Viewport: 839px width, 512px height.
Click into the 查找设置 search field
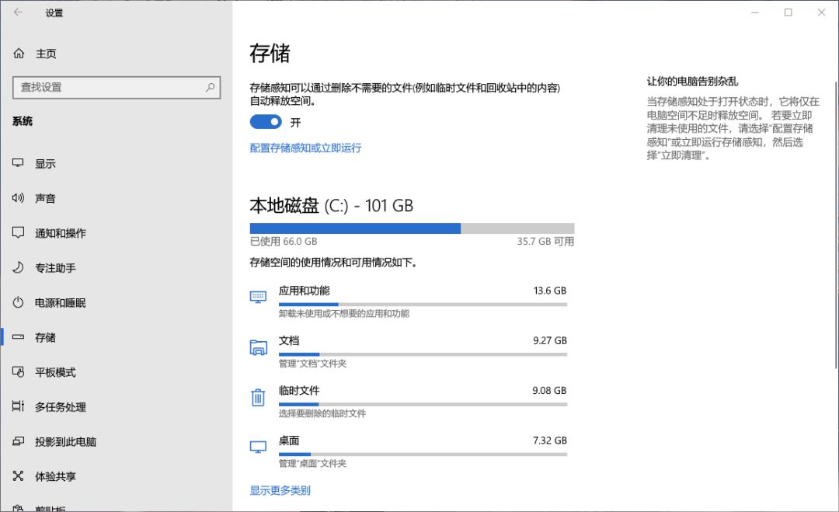coord(109,88)
